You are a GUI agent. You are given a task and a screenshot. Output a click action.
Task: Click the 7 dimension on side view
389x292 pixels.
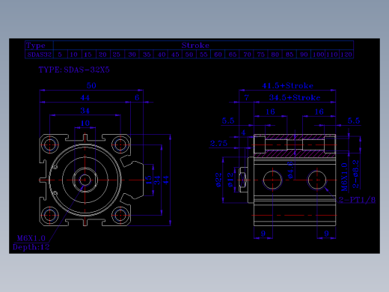246,97
